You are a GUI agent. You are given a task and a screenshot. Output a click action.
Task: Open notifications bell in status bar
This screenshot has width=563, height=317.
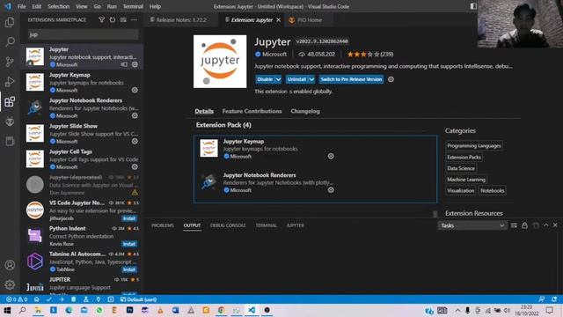554,299
